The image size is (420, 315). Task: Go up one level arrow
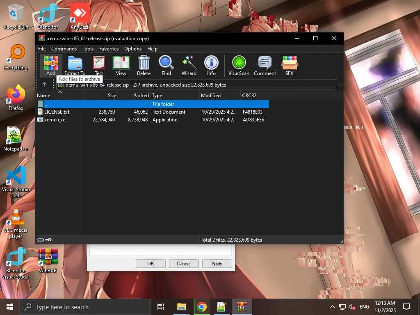[44, 84]
